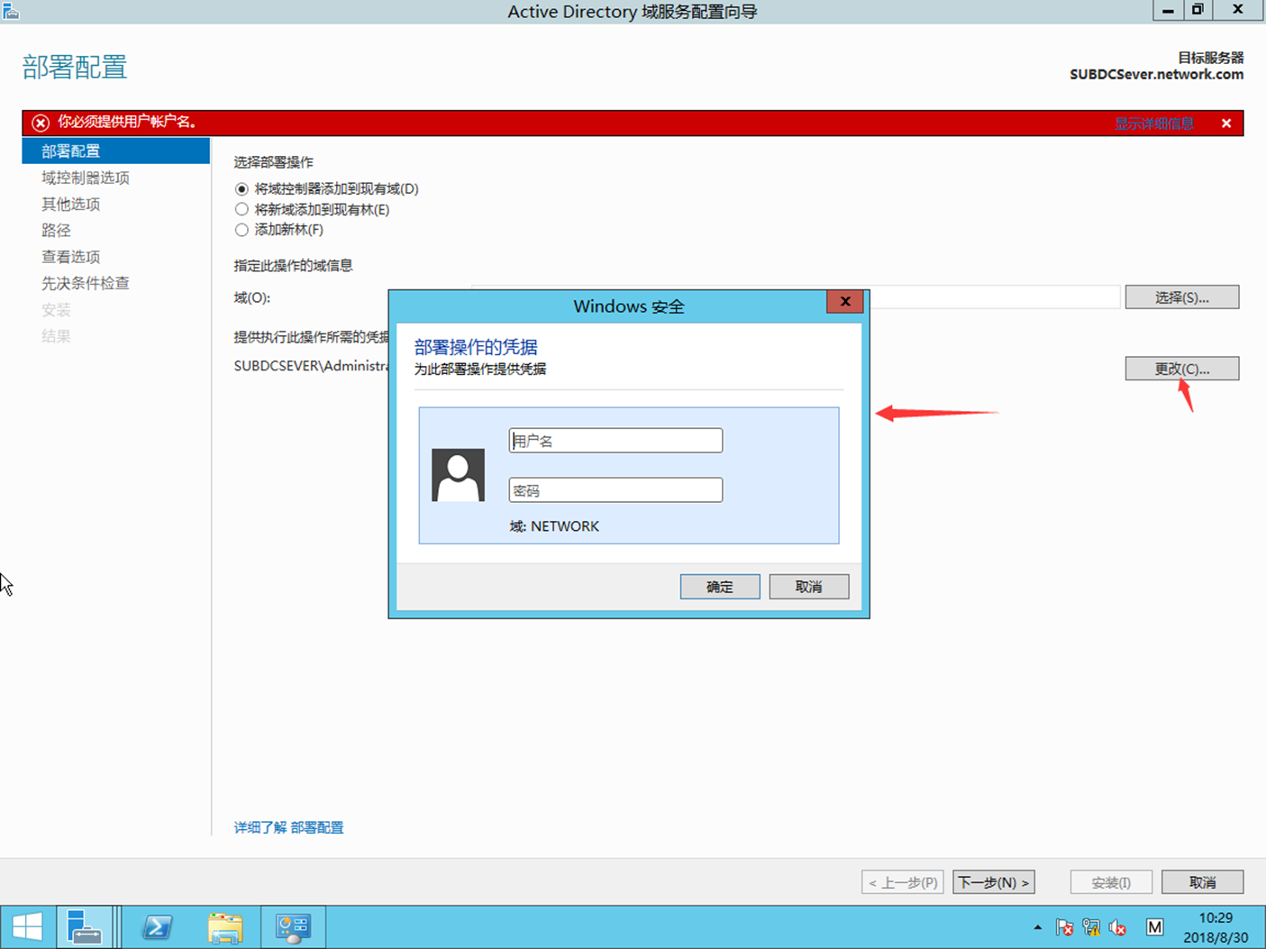This screenshot has height=949, width=1266.
Task: Restore down the wizard window
Action: pyautogui.click(x=1198, y=10)
